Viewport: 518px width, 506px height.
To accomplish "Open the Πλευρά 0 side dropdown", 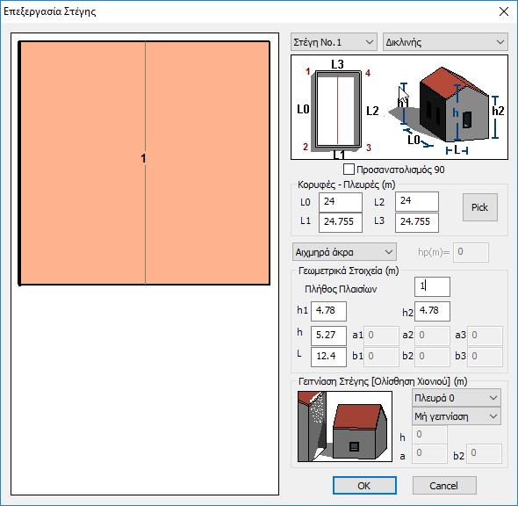I will (457, 398).
